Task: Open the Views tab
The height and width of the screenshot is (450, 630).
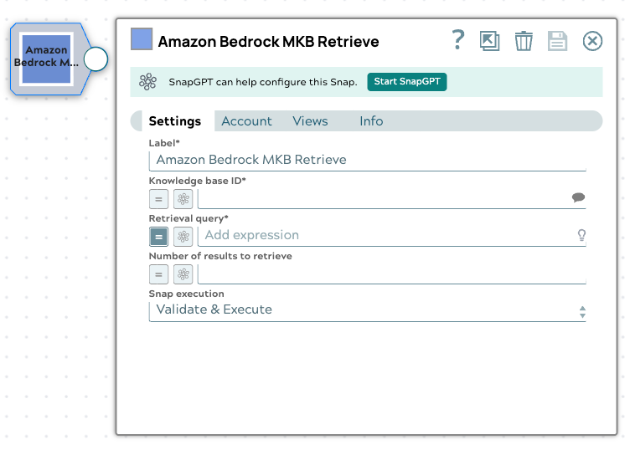Action: [310, 121]
